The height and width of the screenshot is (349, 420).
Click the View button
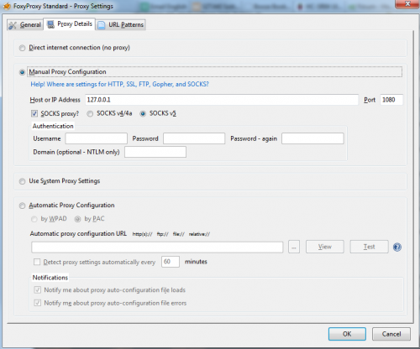click(x=325, y=247)
